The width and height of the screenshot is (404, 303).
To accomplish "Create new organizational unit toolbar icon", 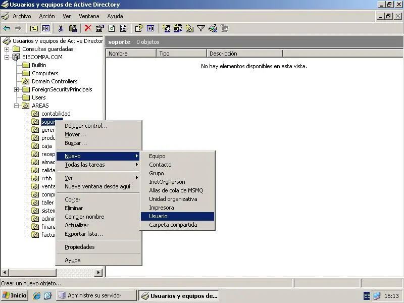I will pos(189,28).
